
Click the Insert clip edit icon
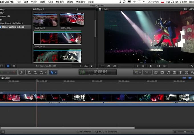click(35, 72)
